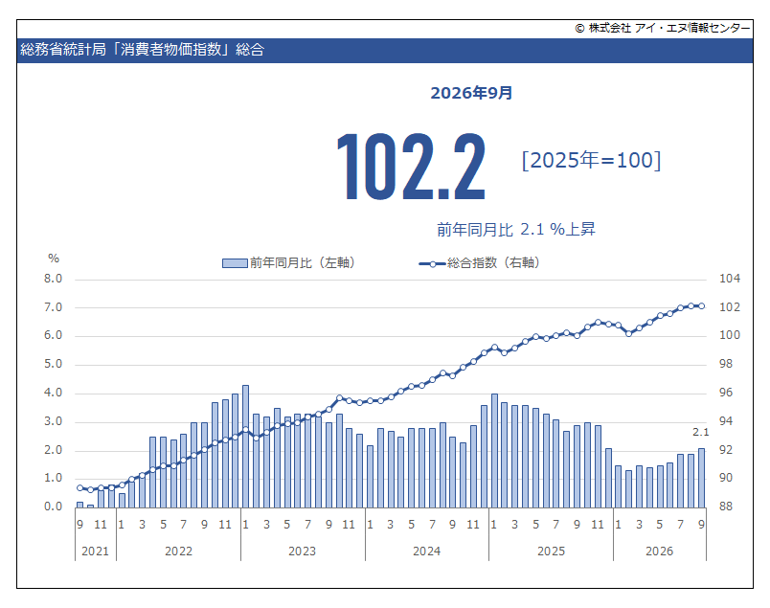
Task: Click the left axis value 8.0
Action: pos(53,279)
